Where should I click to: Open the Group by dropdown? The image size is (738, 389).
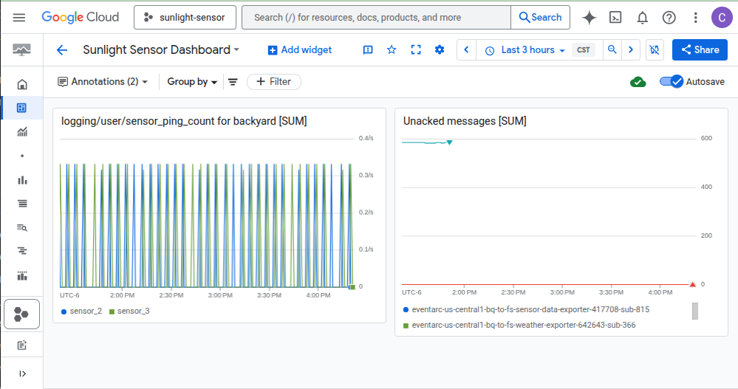pyautogui.click(x=192, y=82)
